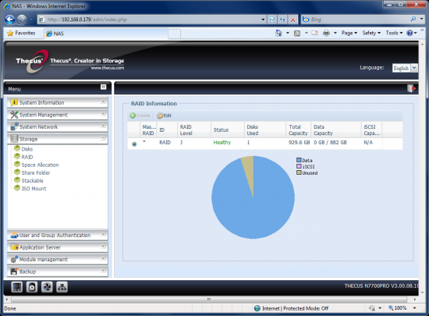Image resolution: width=429 pixels, height=316 pixels.
Task: Click the 929.6 GB total capacity cell
Action: point(299,143)
